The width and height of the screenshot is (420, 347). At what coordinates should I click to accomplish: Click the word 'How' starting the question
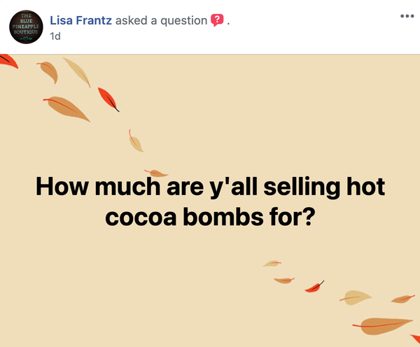click(x=62, y=187)
